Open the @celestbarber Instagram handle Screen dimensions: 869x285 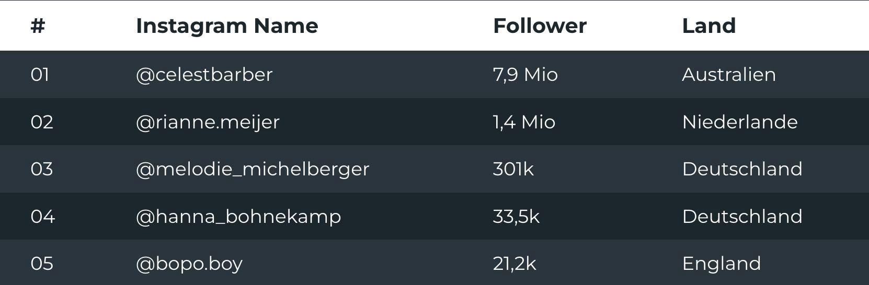[204, 75]
